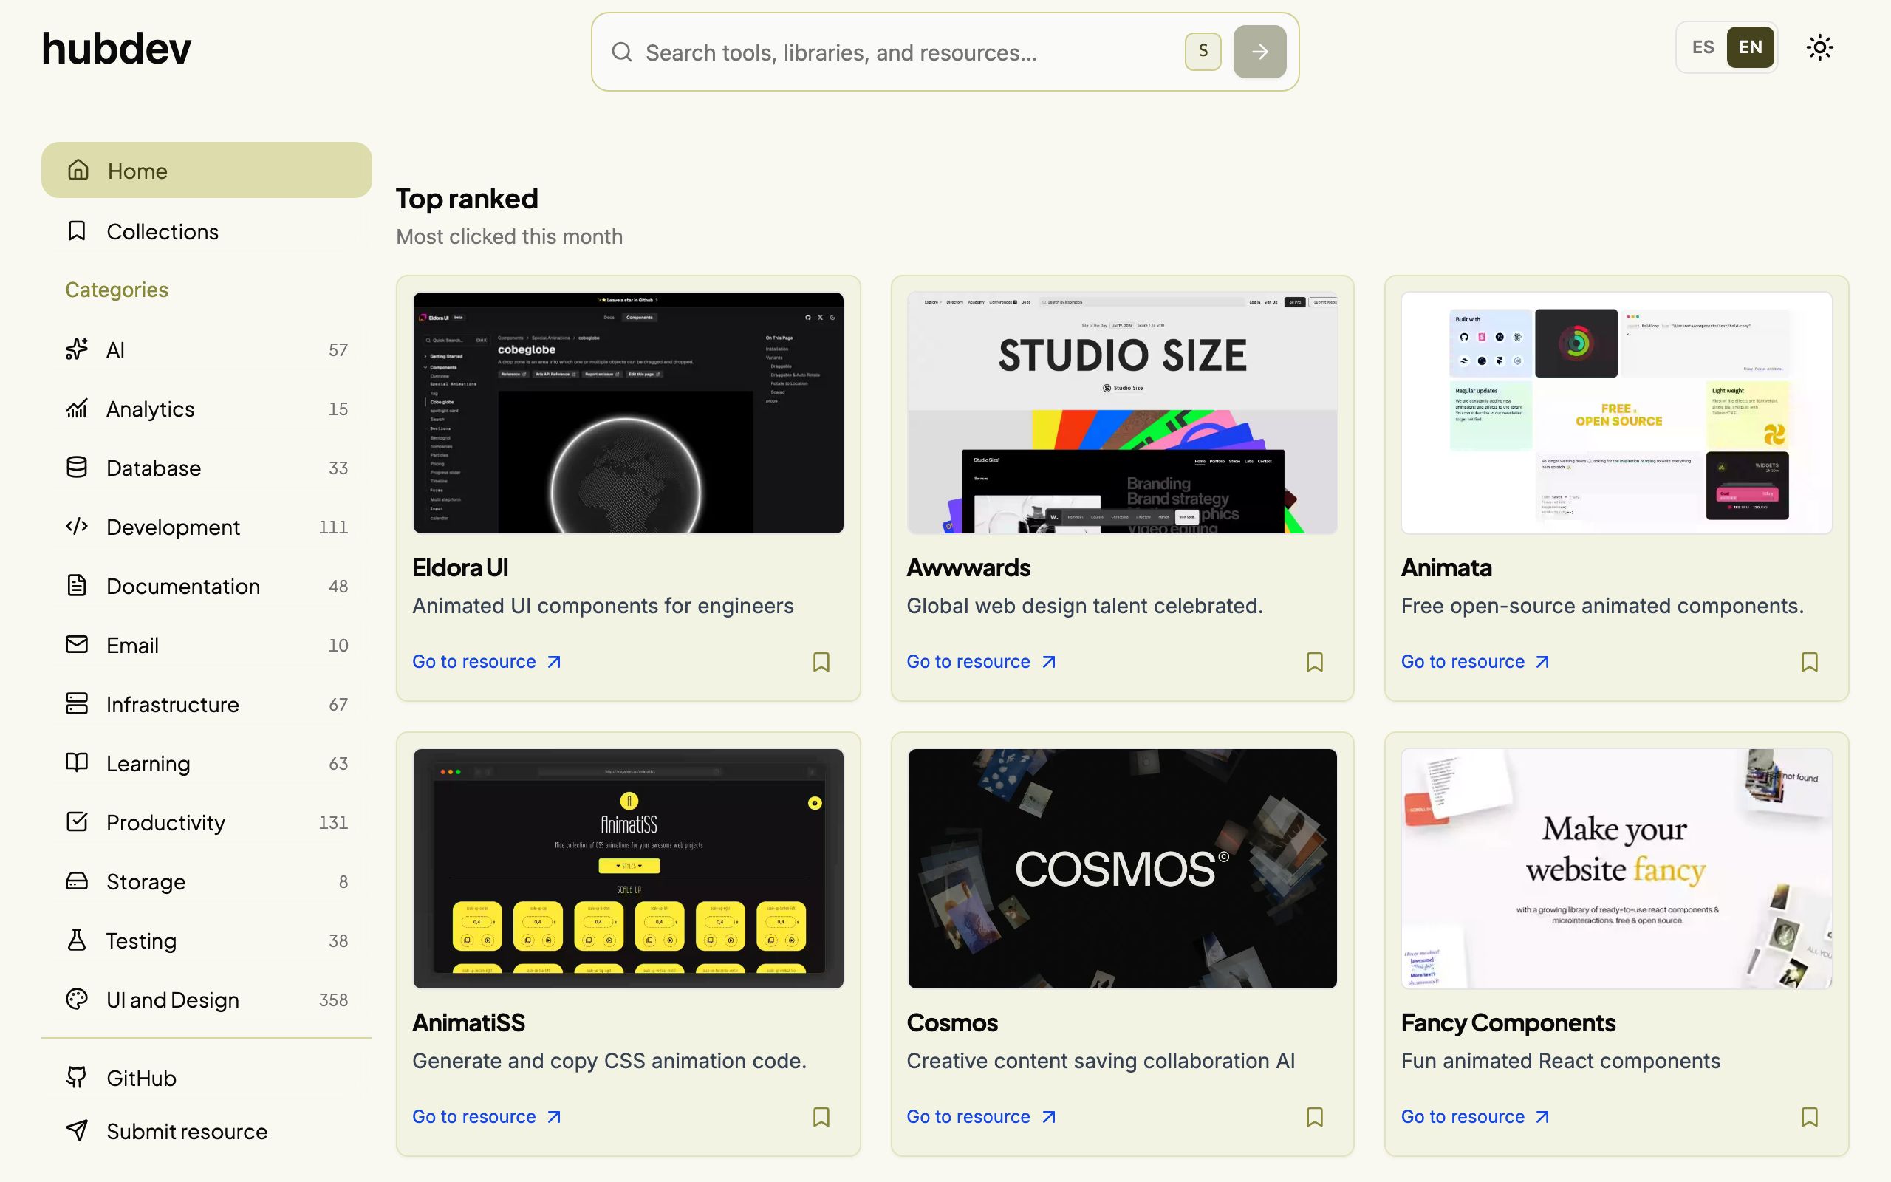Select the Infrastructure category
This screenshot has height=1182, width=1891.
tap(206, 703)
